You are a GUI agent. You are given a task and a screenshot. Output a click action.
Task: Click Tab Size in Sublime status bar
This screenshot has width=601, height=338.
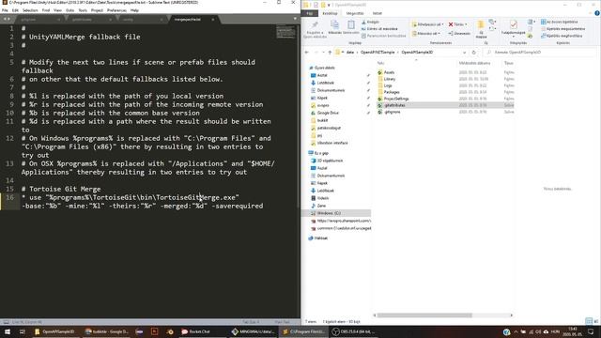tap(251, 322)
